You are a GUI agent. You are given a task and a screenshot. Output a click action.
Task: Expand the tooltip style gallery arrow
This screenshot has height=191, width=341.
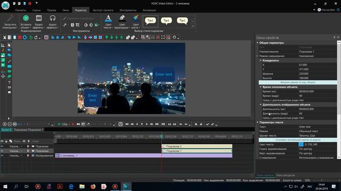tap(193, 26)
